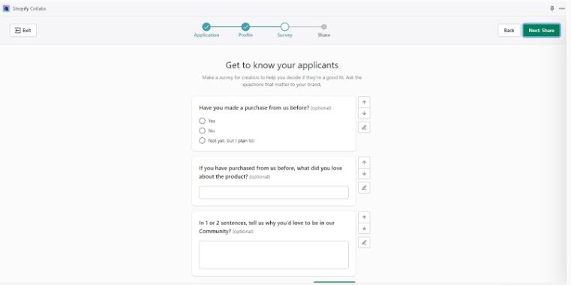
Task: Edit the 'Have you made a purchase' question
Action: [x=364, y=127]
